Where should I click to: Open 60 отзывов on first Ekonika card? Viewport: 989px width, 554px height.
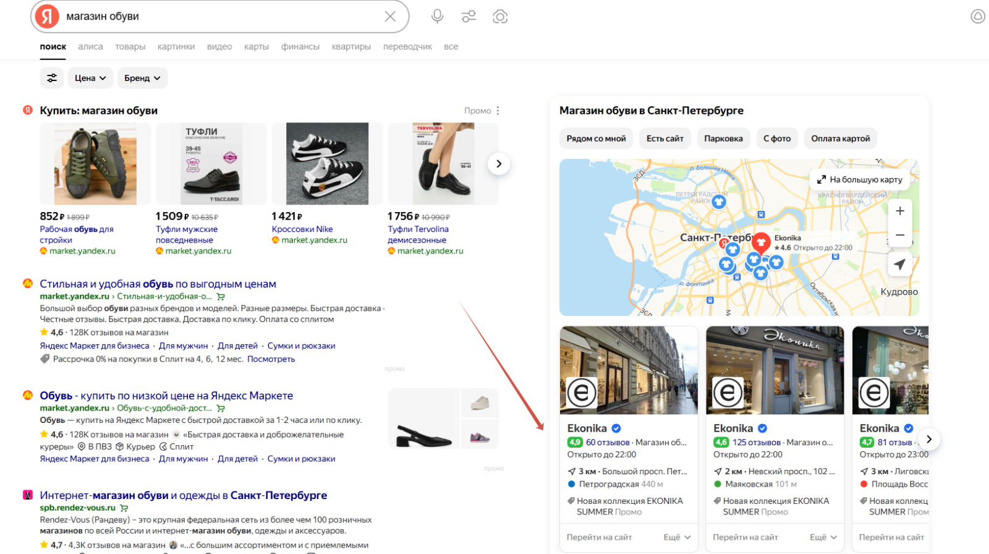coord(608,442)
